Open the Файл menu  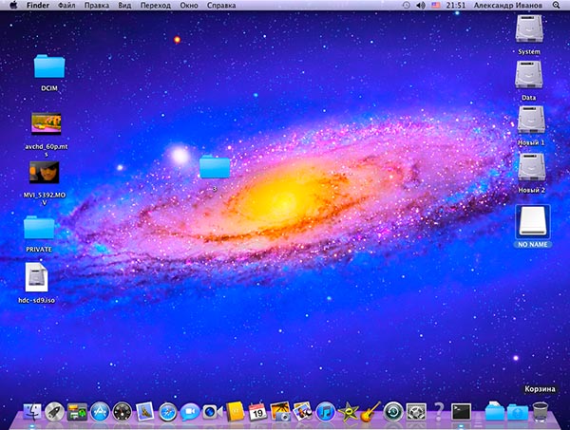66,5
